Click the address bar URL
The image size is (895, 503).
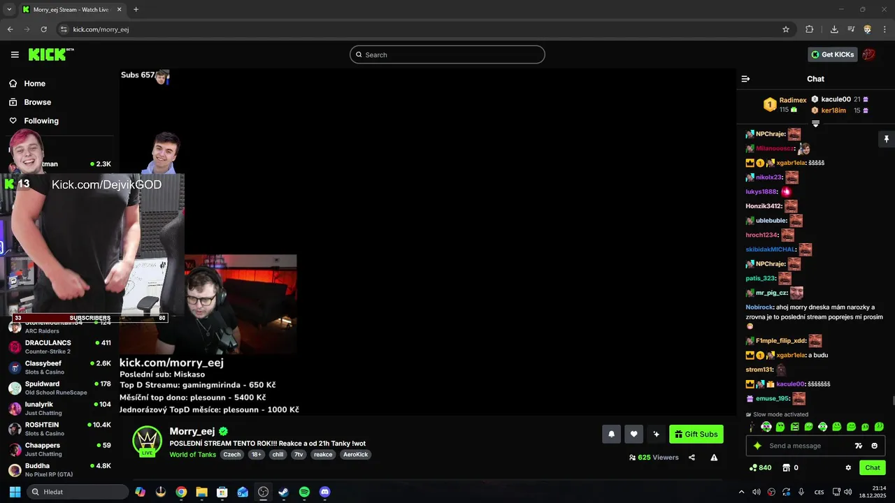101,29
